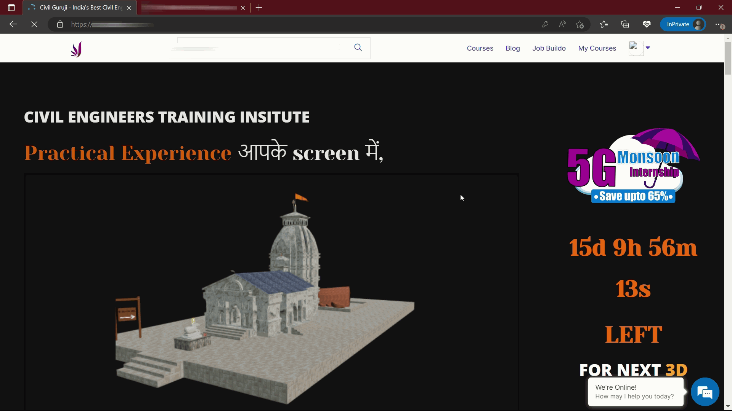The height and width of the screenshot is (411, 732).
Task: Open the Tab actions menu
Action: (x=11, y=8)
